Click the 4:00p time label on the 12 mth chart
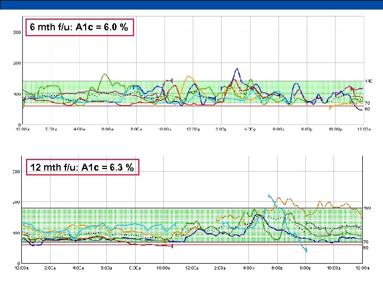This screenshot has width=383, height=287. [x=248, y=268]
